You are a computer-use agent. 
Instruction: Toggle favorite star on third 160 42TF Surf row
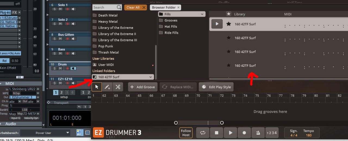click(x=229, y=52)
